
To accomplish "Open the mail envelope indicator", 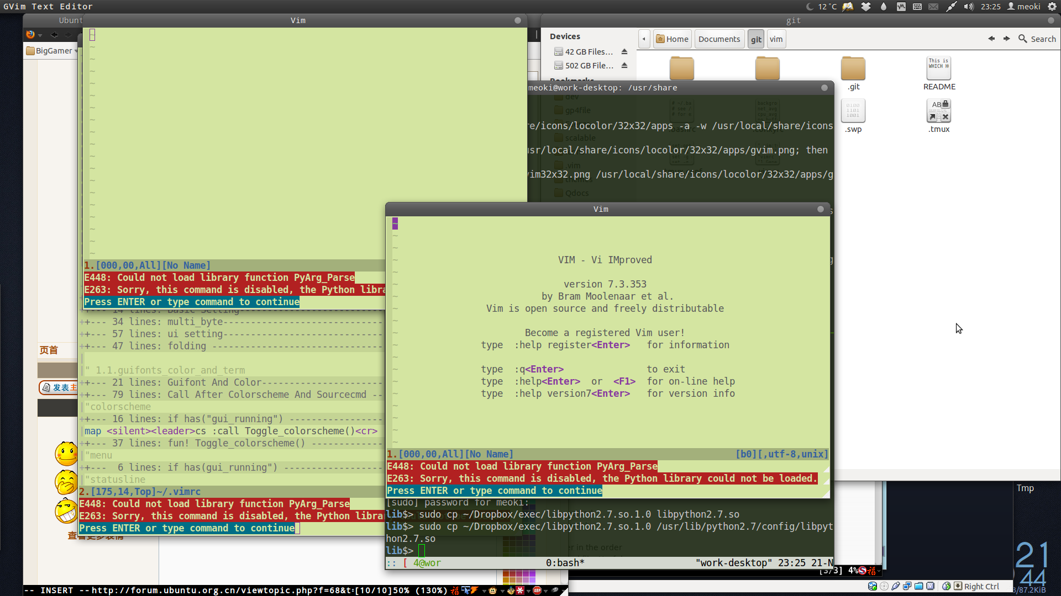I will click(x=933, y=7).
